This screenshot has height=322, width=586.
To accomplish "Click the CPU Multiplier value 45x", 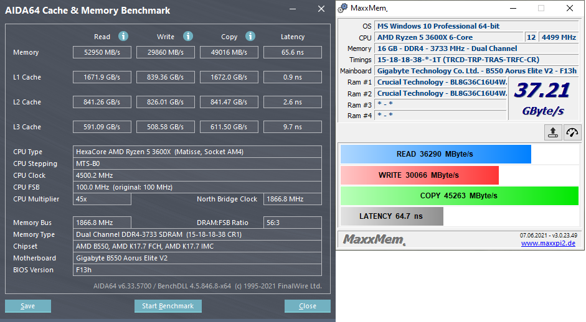I will pyautogui.click(x=102, y=200).
